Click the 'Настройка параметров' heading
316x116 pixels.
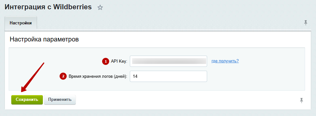[44, 39]
